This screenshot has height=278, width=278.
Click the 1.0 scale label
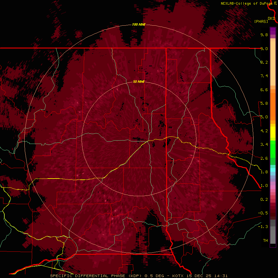[264, 186]
